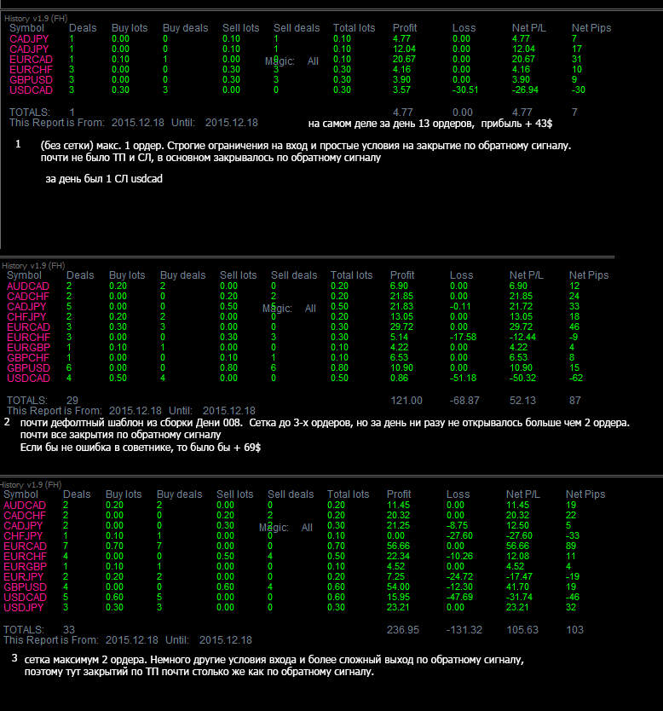The width and height of the screenshot is (663, 711).
Task: Click the line 'поэтому тут закрытий по ТП'
Action: 199,672
